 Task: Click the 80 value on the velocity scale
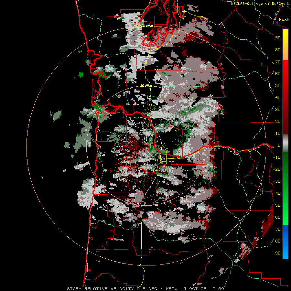(x=278, y=50)
